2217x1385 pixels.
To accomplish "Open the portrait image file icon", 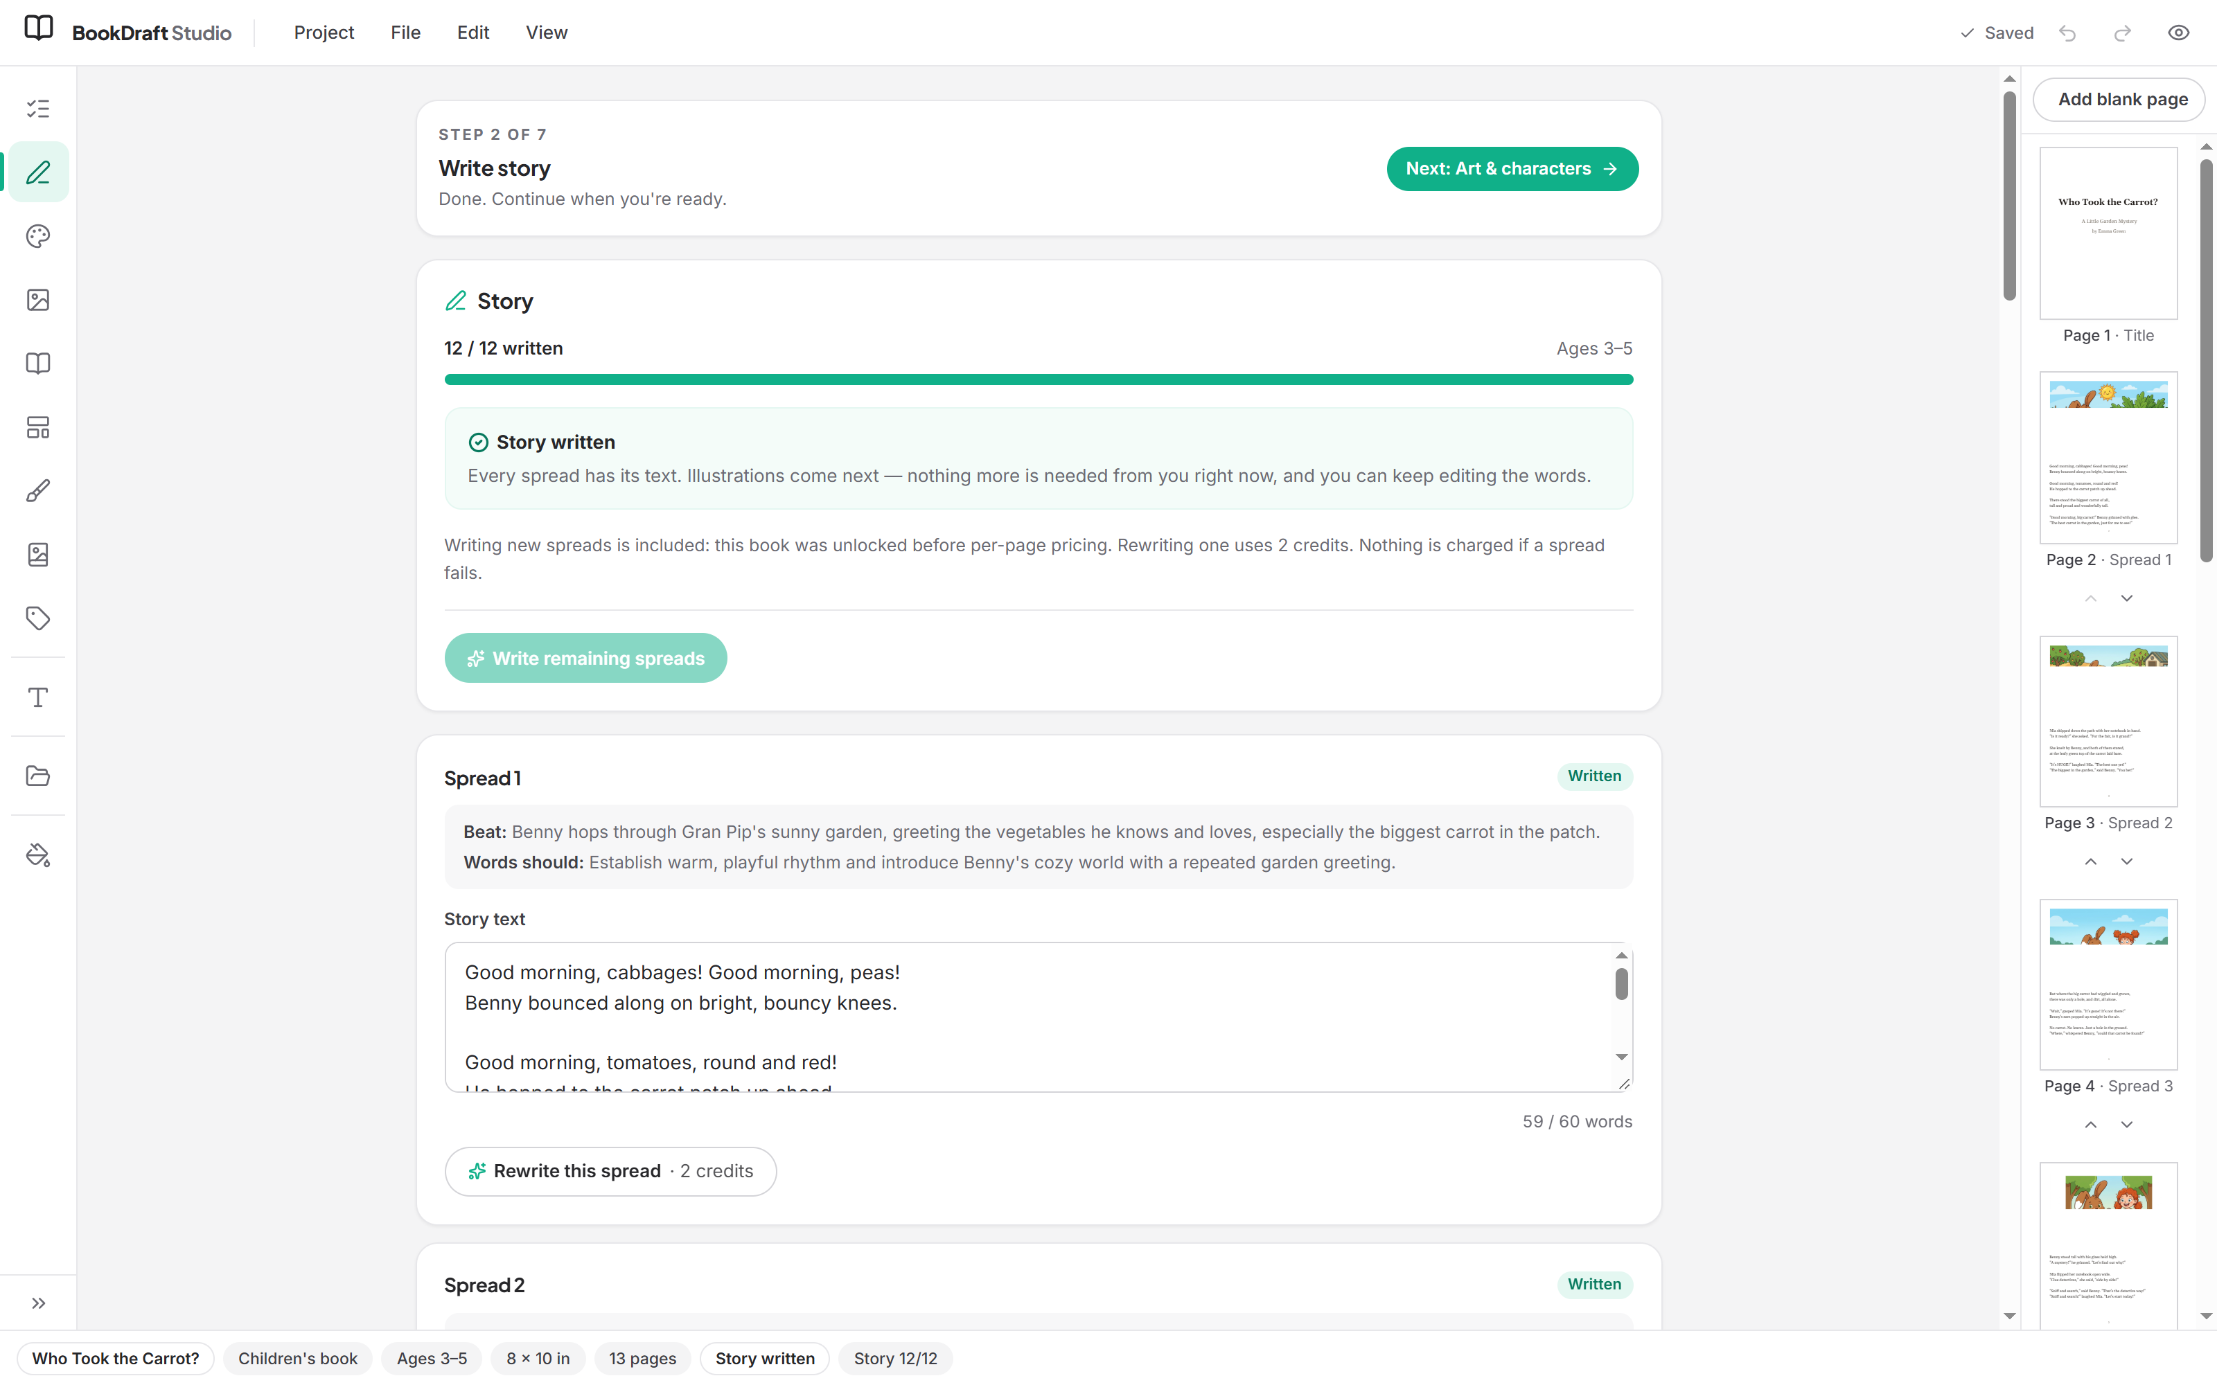I will click(x=37, y=554).
